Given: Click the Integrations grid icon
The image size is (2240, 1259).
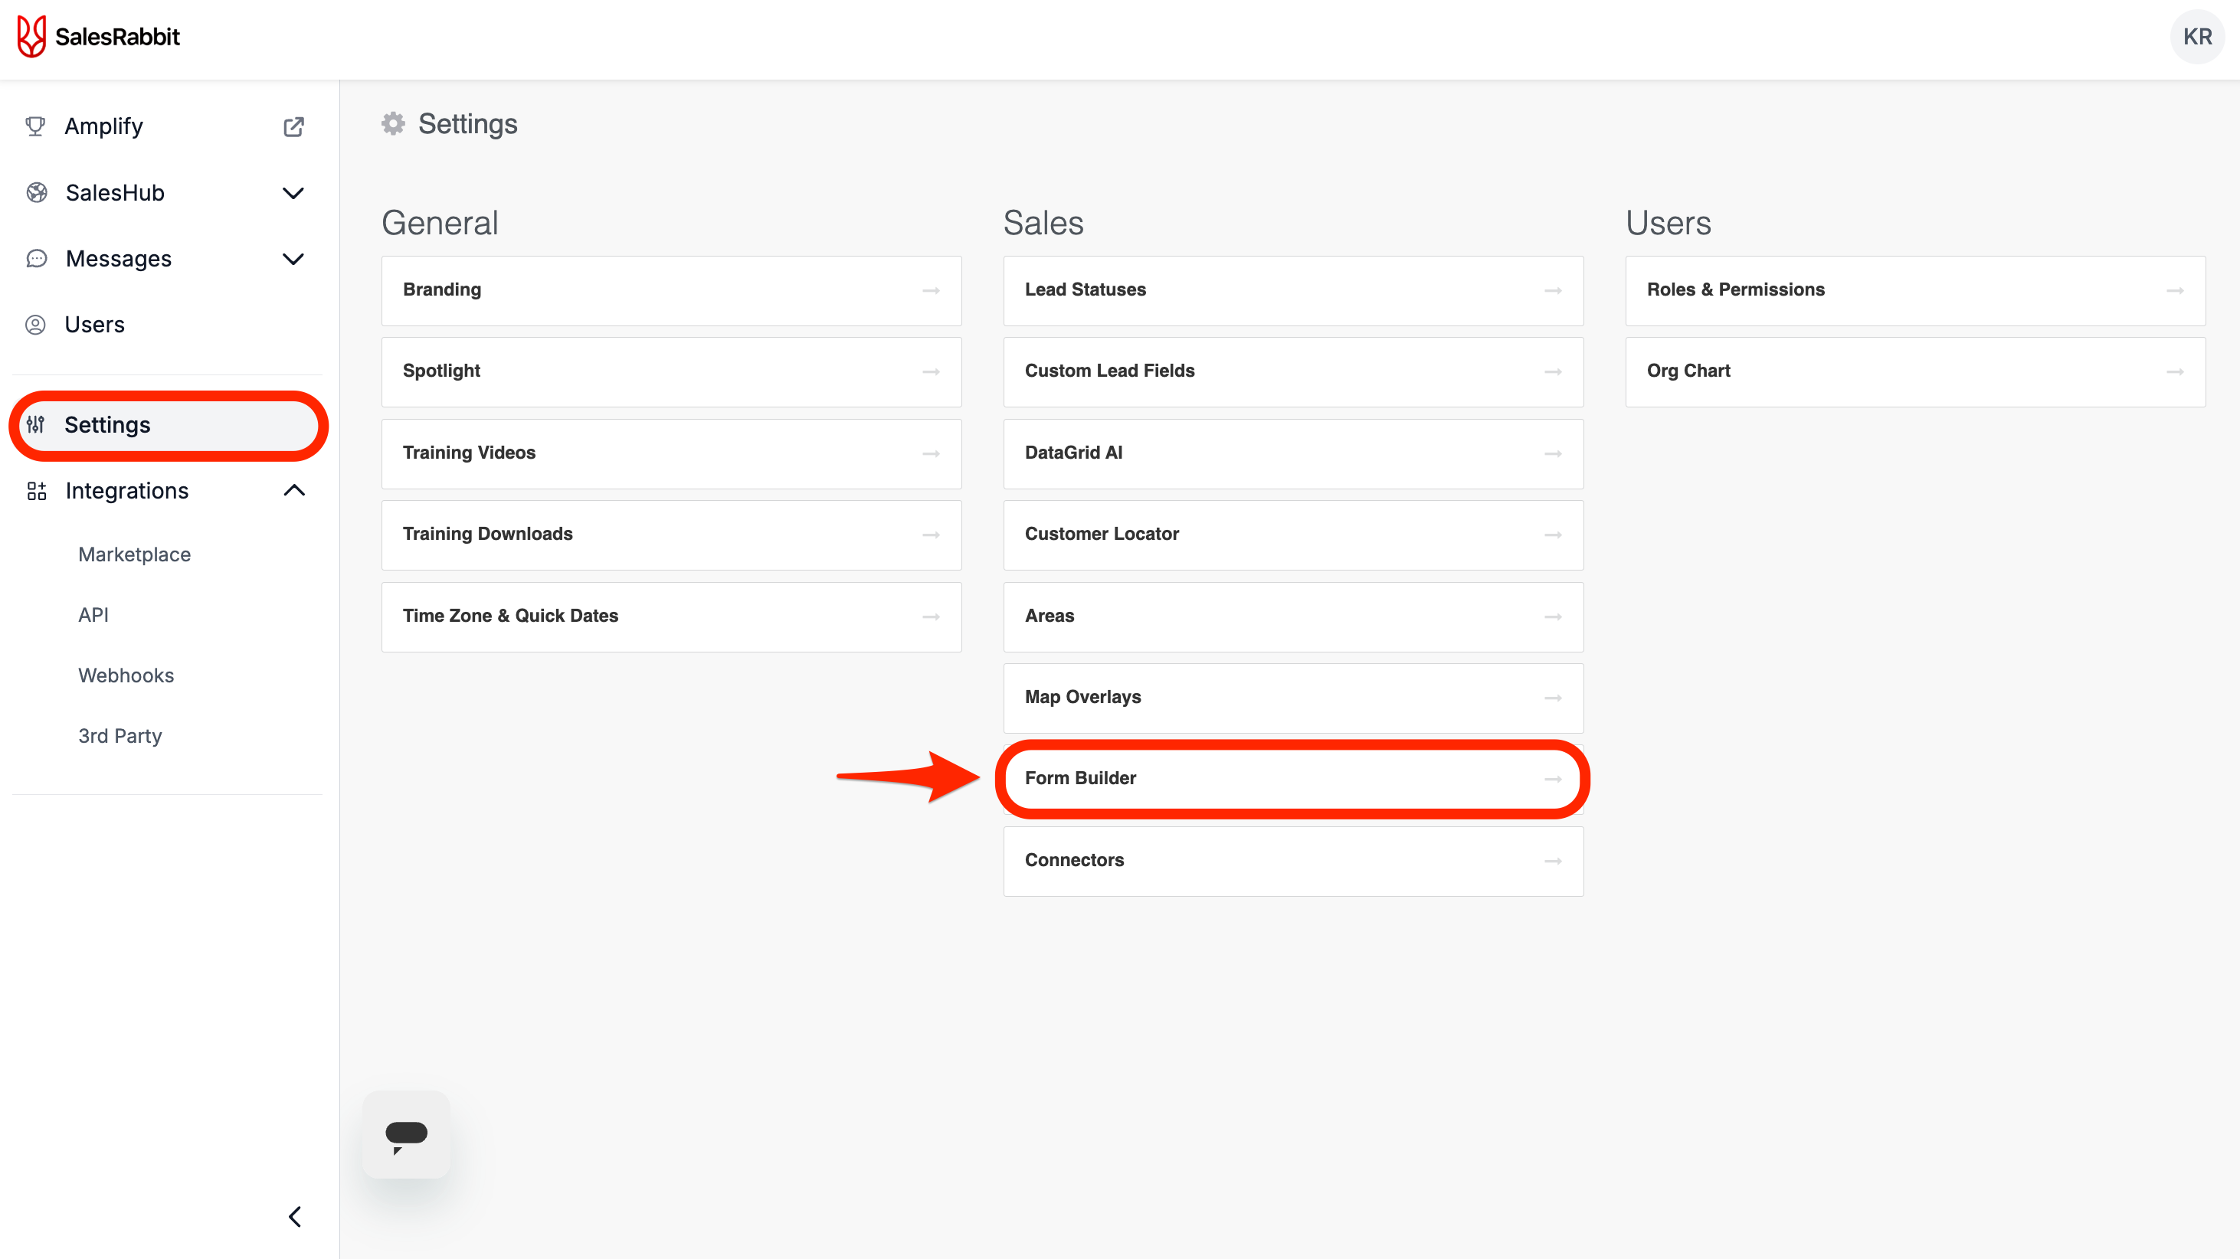Looking at the screenshot, I should [37, 491].
